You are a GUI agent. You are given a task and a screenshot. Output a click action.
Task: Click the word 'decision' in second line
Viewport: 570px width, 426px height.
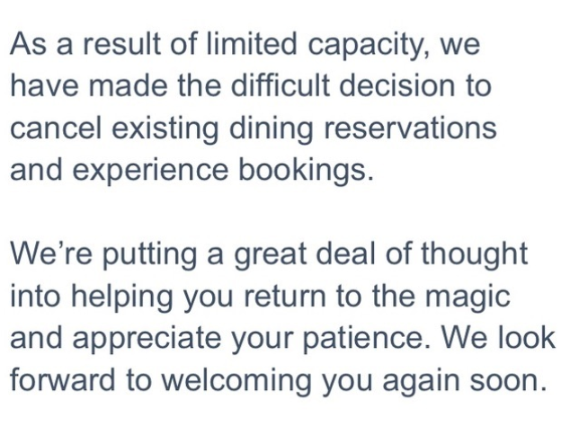(397, 85)
